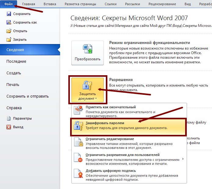
Task: Click the Encrypt with Password lock icon
Action: 78,126
